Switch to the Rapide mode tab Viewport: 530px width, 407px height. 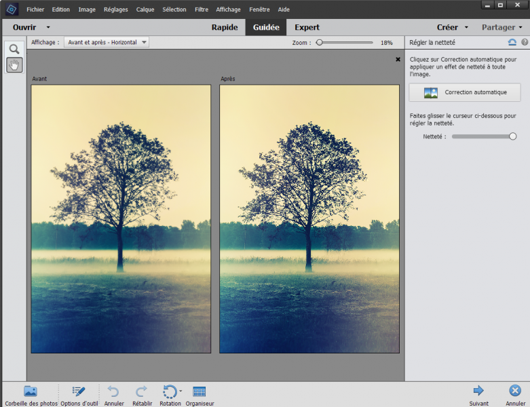[x=224, y=28]
